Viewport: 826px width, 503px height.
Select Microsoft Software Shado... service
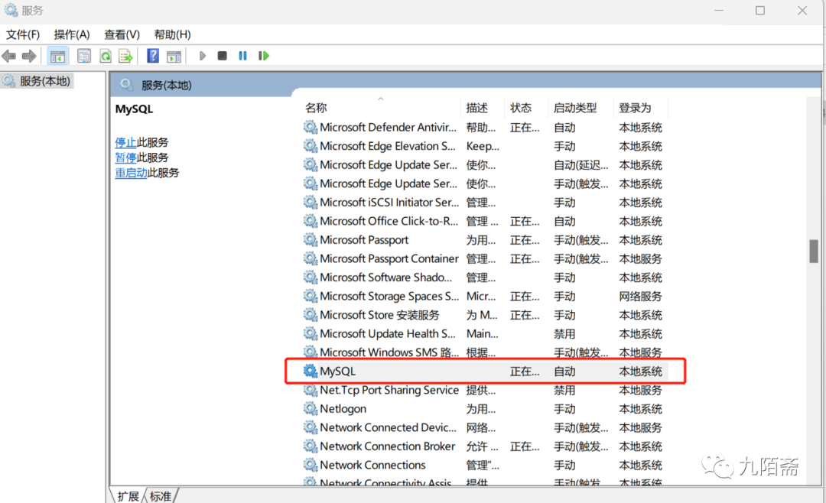(x=485, y=277)
